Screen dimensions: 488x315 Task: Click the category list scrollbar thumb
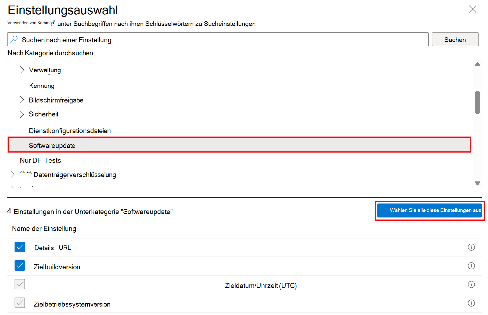(478, 102)
